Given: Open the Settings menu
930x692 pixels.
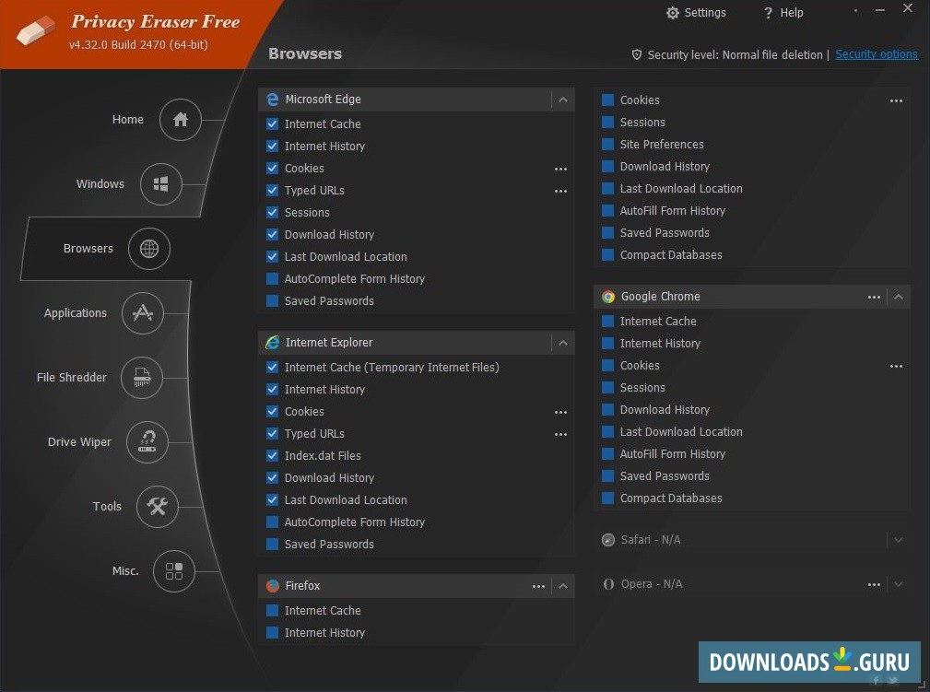Looking at the screenshot, I should (696, 13).
